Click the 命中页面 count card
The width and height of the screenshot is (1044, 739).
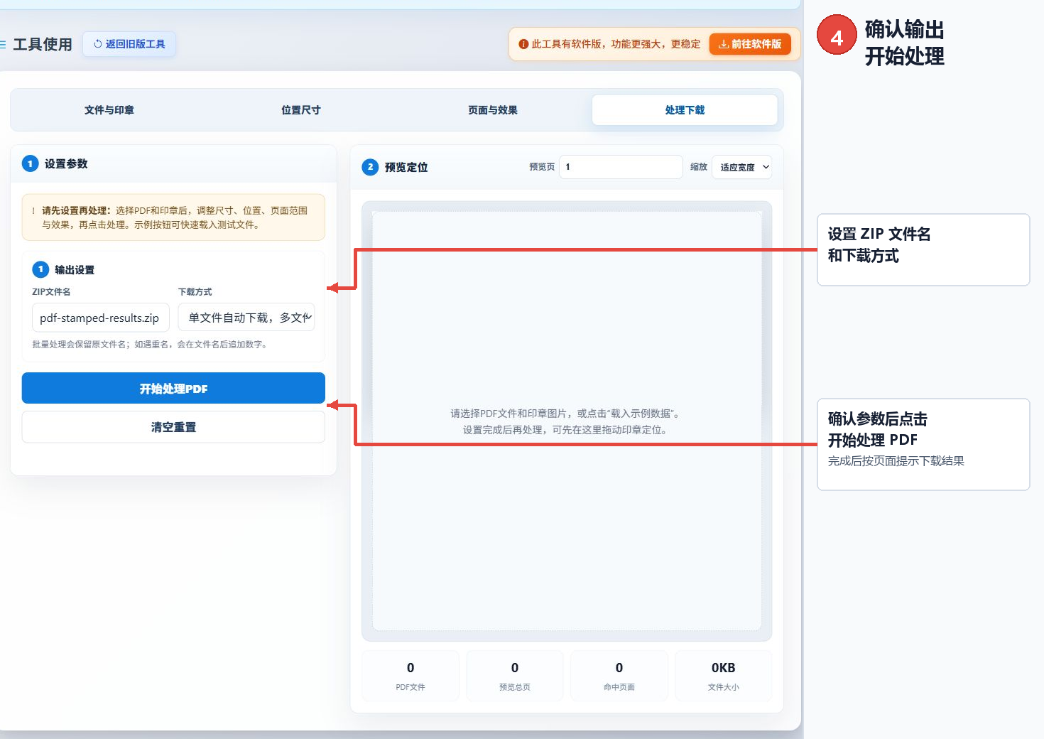(x=619, y=676)
